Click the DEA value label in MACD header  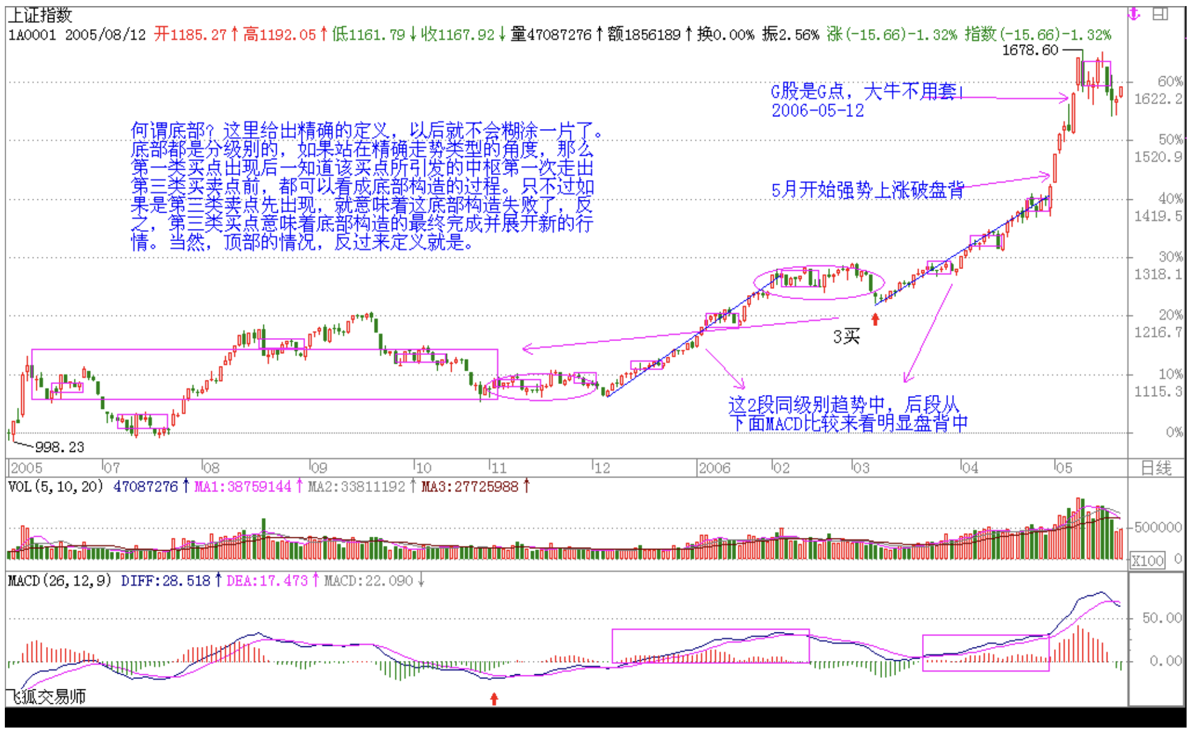[267, 581]
